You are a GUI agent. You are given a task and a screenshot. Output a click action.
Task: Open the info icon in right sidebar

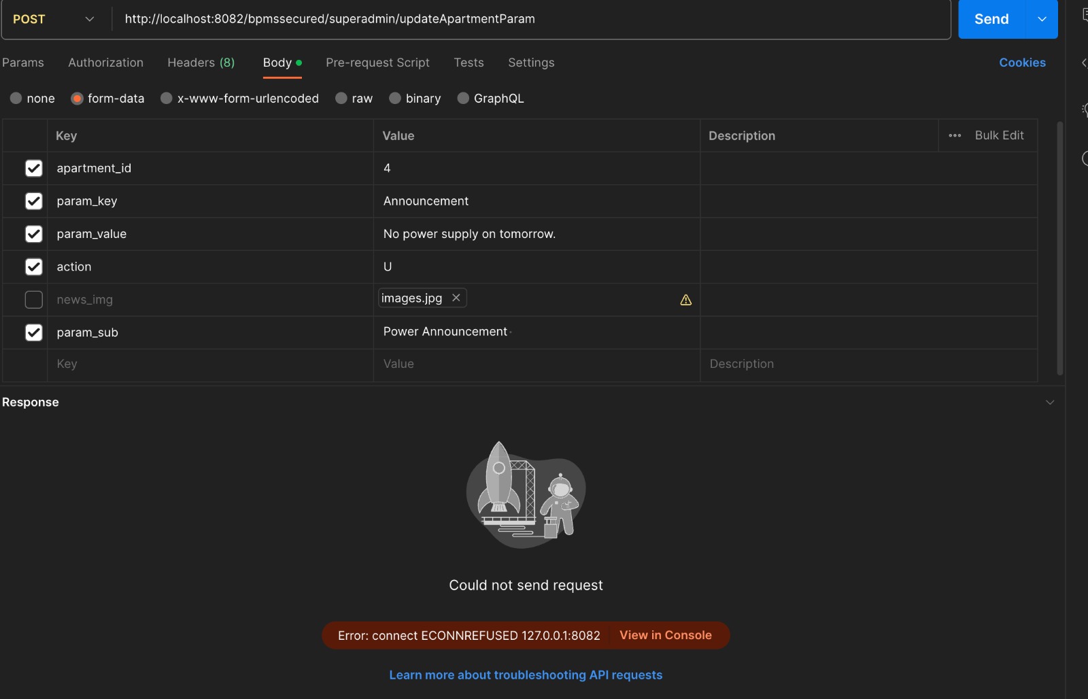1085,158
